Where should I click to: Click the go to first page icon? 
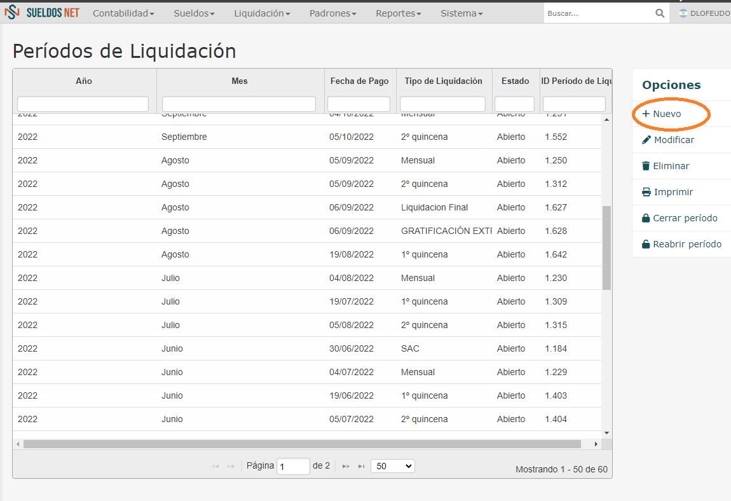(215, 466)
